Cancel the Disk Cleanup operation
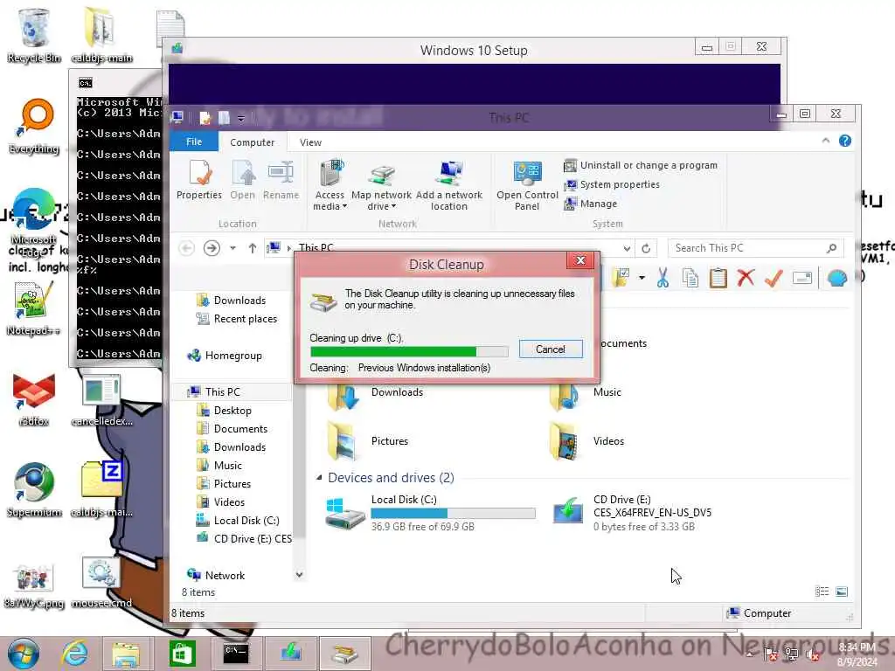 pyautogui.click(x=551, y=349)
